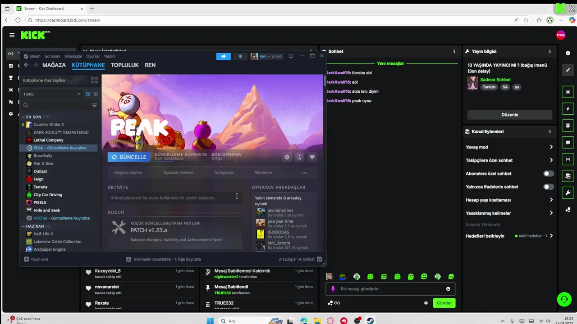This screenshot has width=577, height=324.
Task: Show only ready-to-play games icon
Action: 95,94
